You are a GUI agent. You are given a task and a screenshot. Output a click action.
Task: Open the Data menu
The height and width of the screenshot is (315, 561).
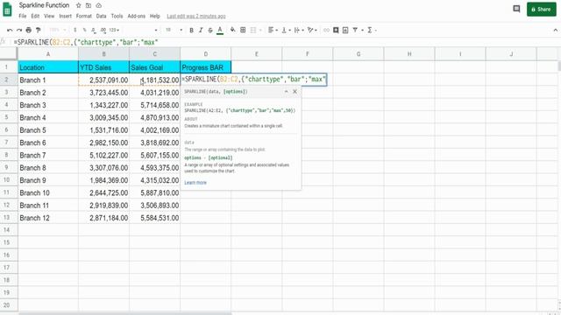tap(101, 16)
